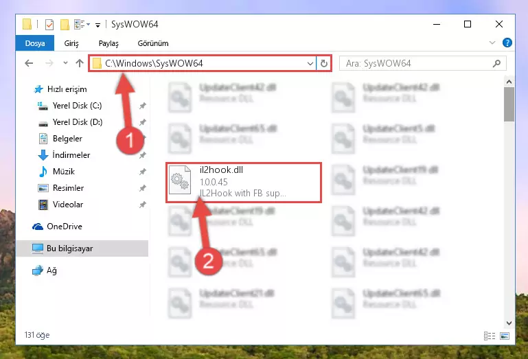Open Explorer help question mark

pos(507,43)
